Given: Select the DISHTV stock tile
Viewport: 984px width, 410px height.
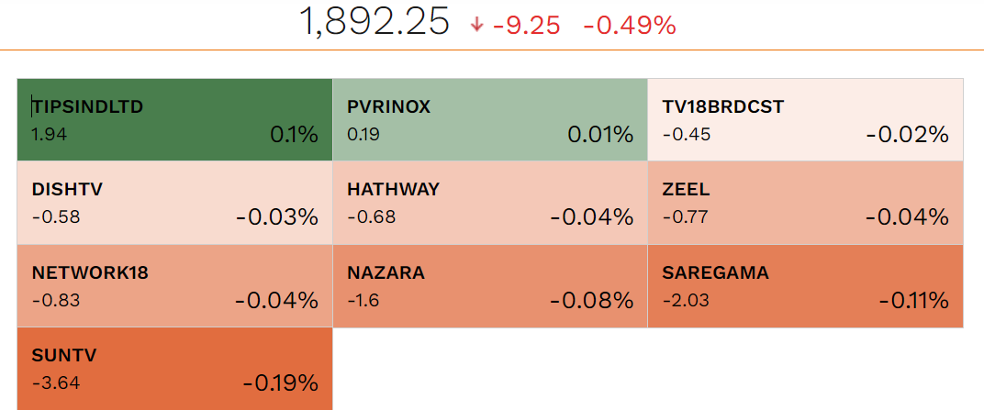Looking at the screenshot, I should click(x=174, y=203).
